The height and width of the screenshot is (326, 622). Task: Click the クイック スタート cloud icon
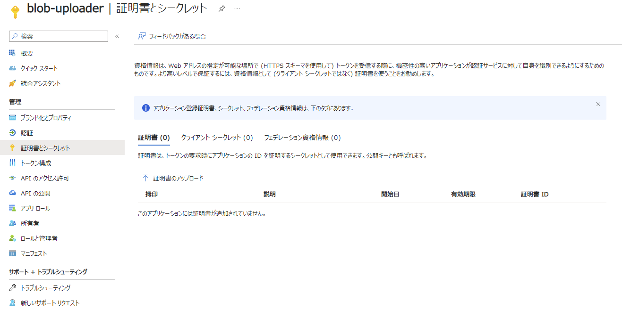(12, 68)
